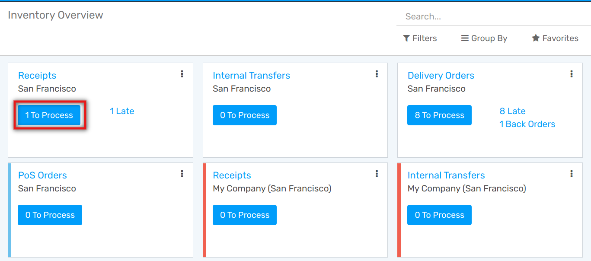Open the Favorites dropdown
This screenshot has height=261, width=591.
(555, 38)
